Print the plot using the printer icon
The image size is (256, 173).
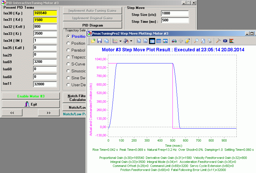pos(210,41)
